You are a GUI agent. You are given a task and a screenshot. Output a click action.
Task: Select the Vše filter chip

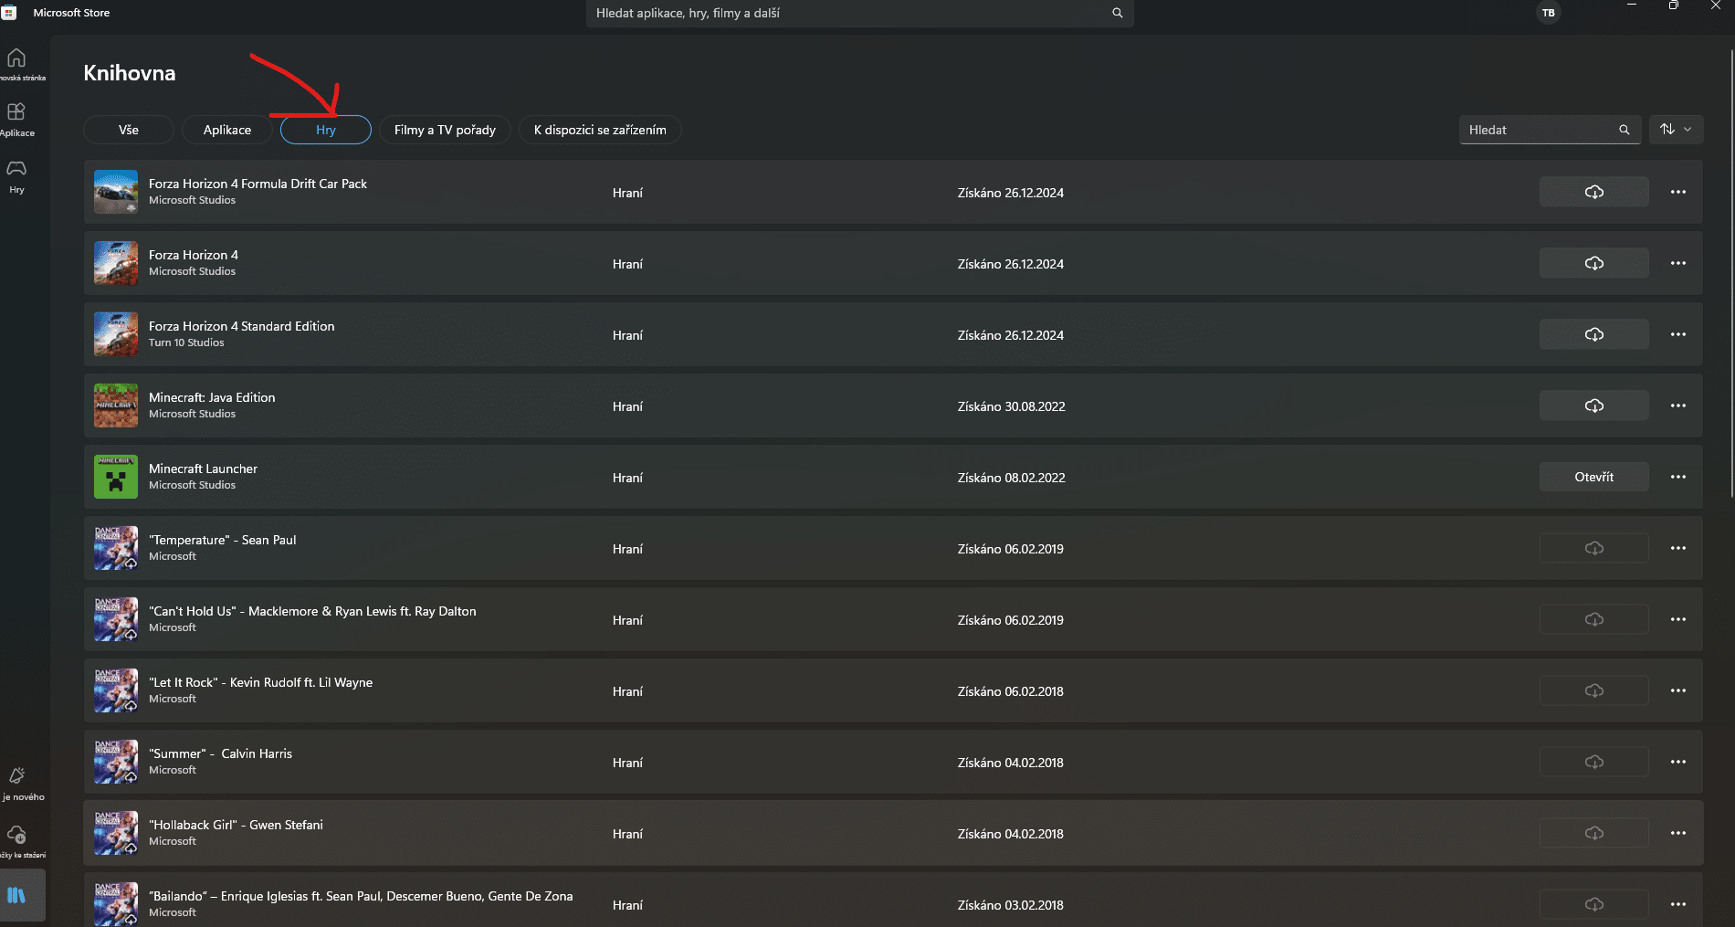[x=129, y=130]
